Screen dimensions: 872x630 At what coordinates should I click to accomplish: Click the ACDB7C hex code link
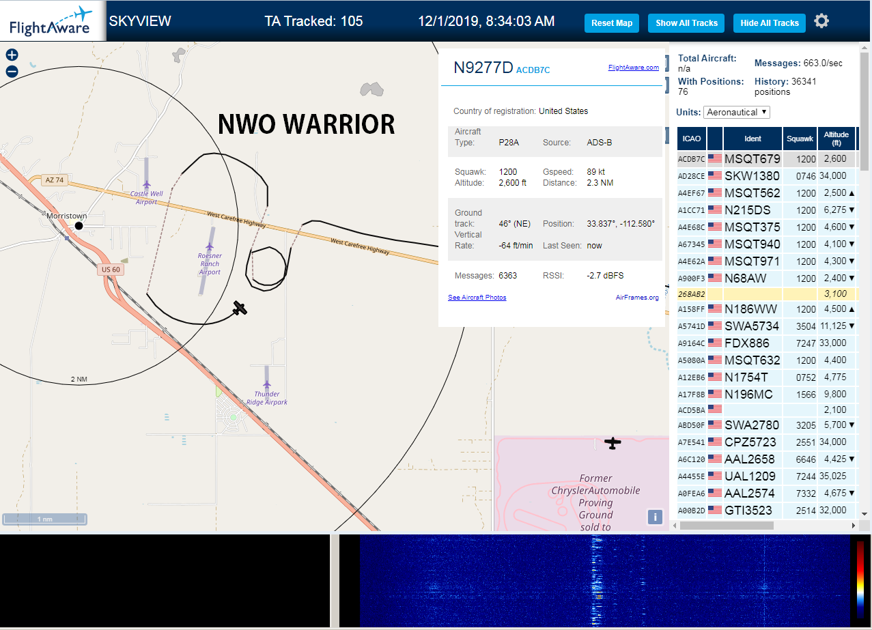(x=533, y=70)
